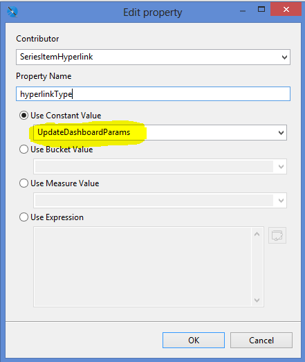Focus the Property Name hyperlinkType field

154,93
